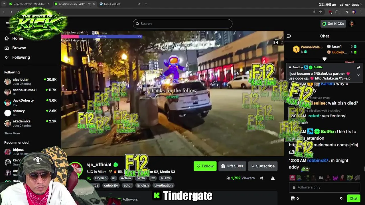
Task: Select the actor tag
Action: click(127, 185)
